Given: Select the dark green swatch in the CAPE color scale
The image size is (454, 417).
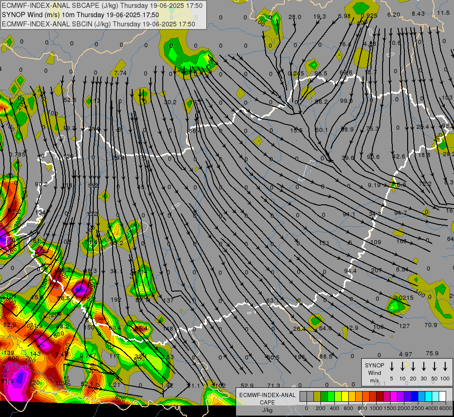Looking at the screenshot, I should (x=324, y=396).
